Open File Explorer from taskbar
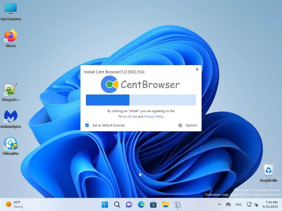 [165, 204]
